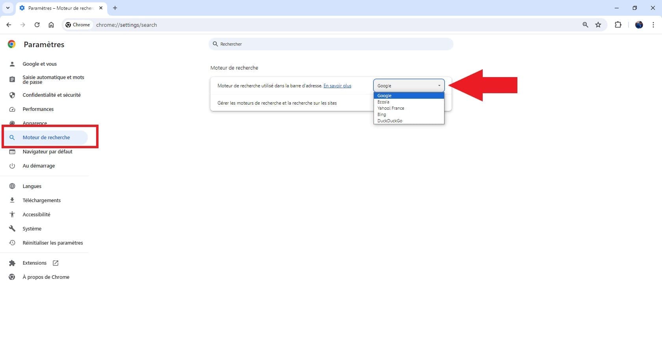This screenshot has height=339, width=662.
Task: Click the Saisie automatique clipboard icon
Action: click(x=12, y=79)
